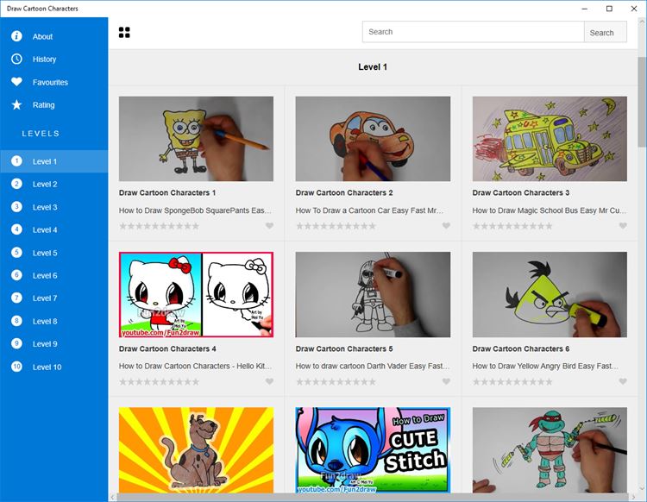Open the Darth Vader drawing thumbnail
Screen dimensions: 647x502
pos(373,294)
